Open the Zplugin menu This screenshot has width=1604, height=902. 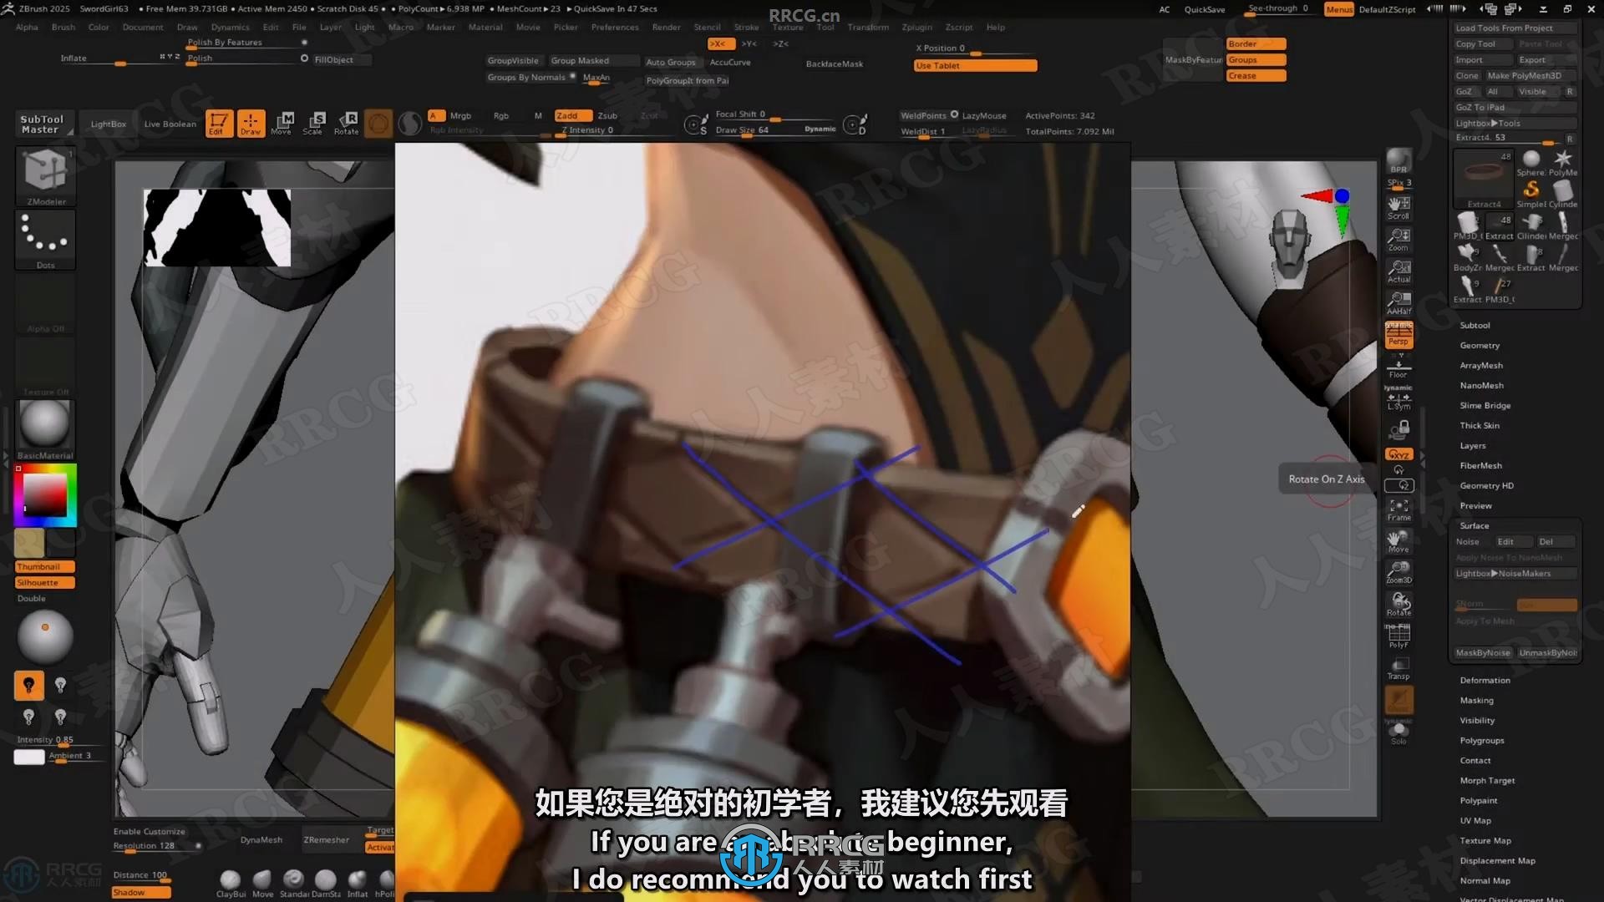pos(916,27)
